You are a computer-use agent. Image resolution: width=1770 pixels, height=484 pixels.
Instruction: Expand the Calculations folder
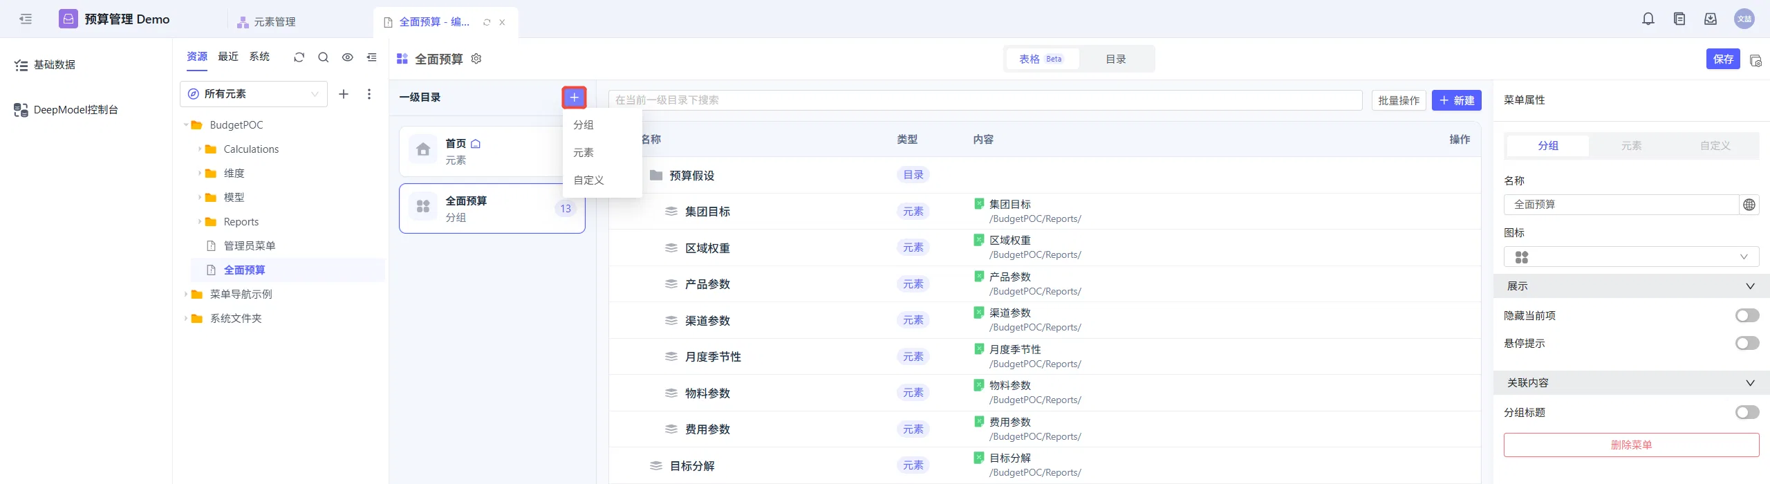pos(200,149)
